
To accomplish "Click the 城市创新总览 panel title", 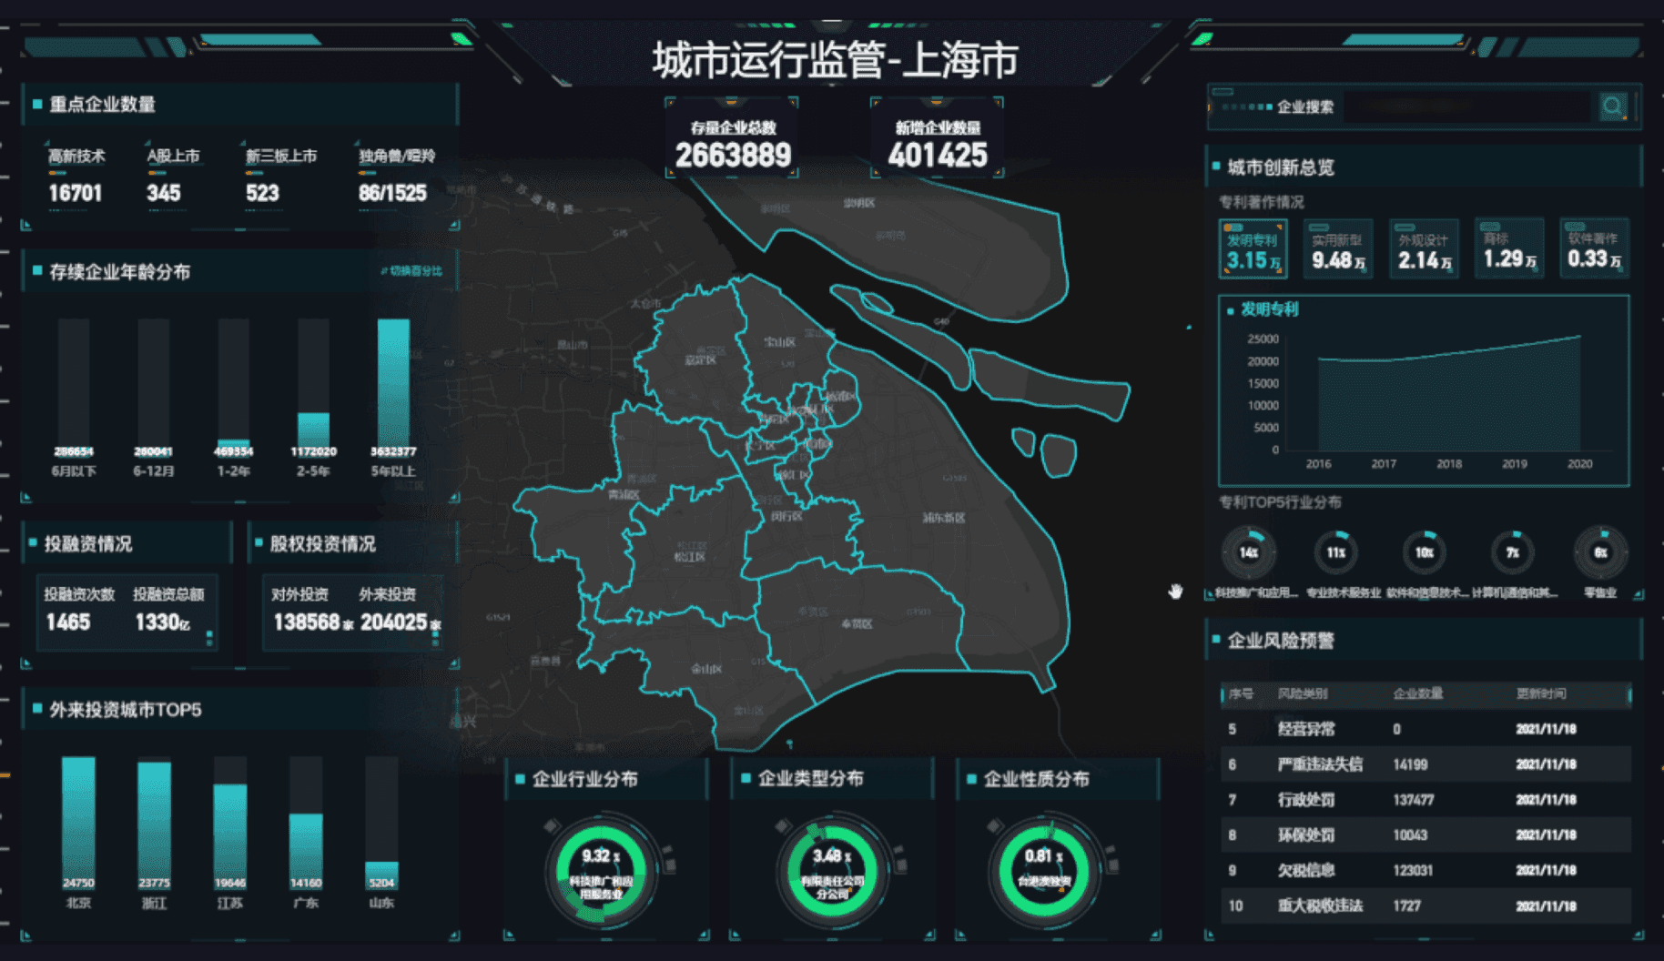I will pyautogui.click(x=1281, y=167).
